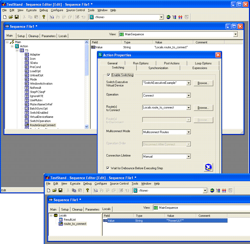Image resolution: width=250 pixels, height=244 pixels.
Task: Collapse Action node in step tree
Action: coord(12,46)
